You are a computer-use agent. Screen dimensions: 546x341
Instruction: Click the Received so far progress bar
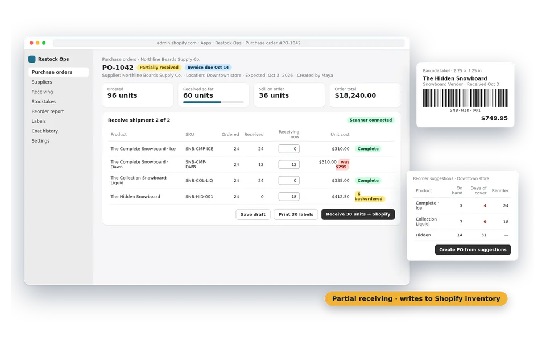pos(213,102)
